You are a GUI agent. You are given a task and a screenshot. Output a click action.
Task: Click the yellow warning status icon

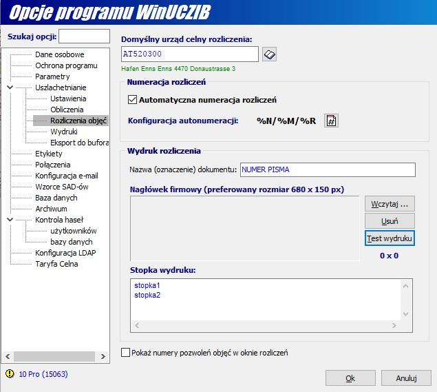coord(10,373)
